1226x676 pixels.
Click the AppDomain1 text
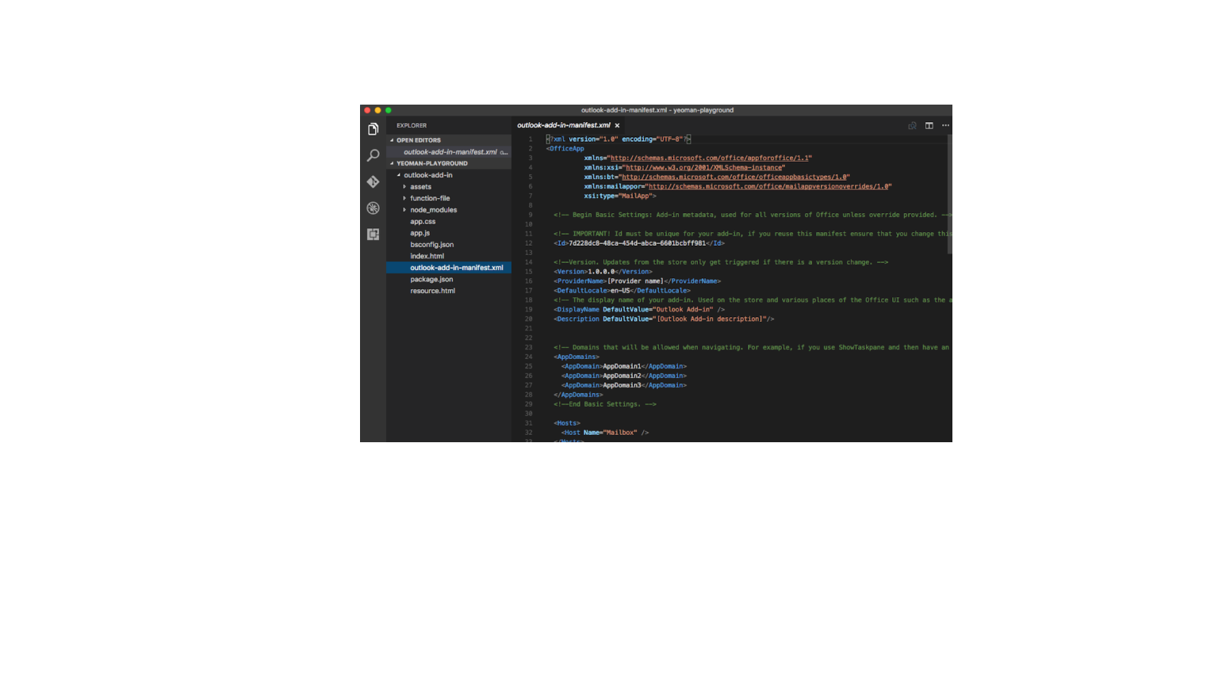point(622,366)
